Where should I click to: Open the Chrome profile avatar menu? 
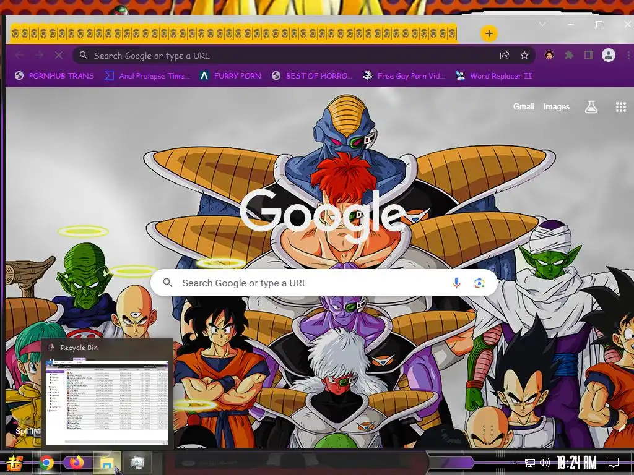[608, 55]
